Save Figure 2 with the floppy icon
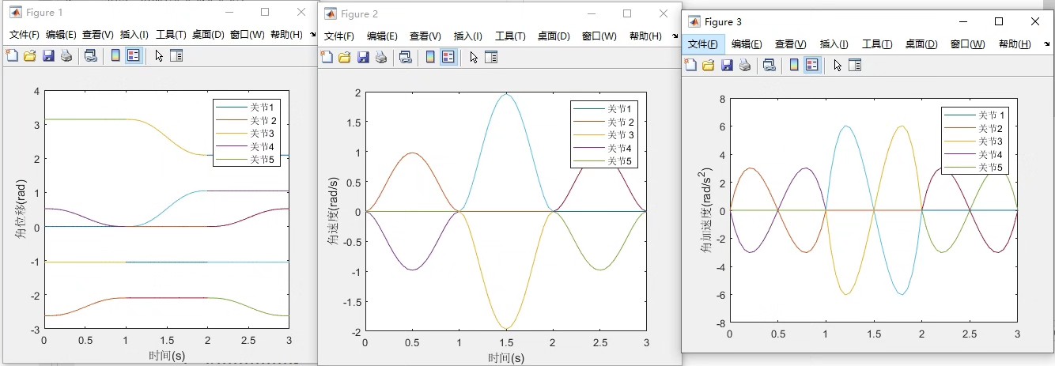 click(363, 56)
